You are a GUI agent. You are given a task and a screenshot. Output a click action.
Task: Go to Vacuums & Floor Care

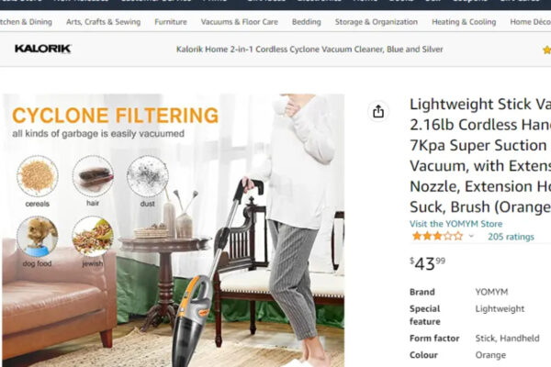[x=240, y=22]
